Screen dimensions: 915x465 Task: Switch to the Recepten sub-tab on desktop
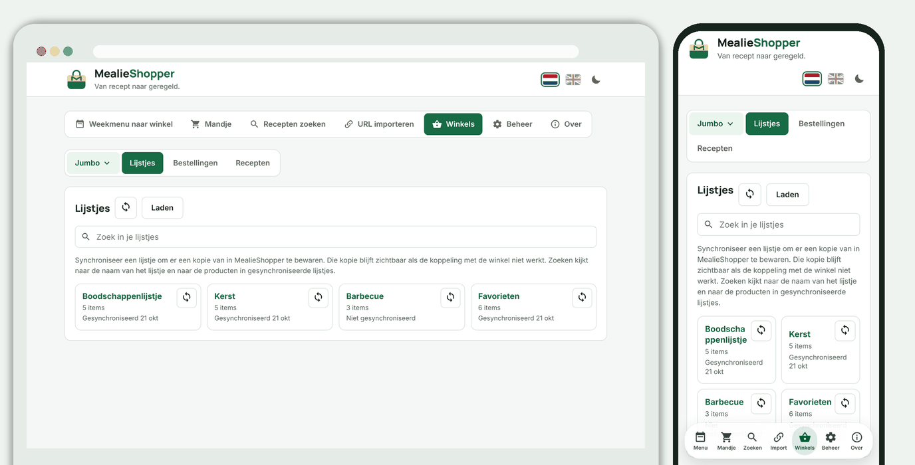pyautogui.click(x=253, y=163)
